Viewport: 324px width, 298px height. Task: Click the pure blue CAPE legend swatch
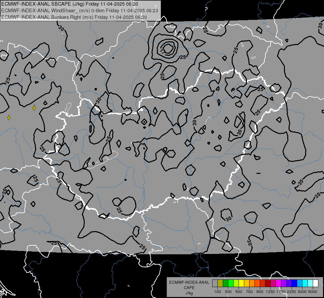[x=295, y=283]
